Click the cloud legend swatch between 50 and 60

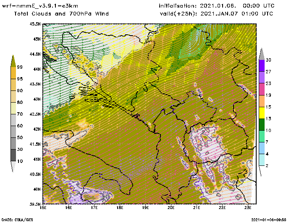pos(13,132)
